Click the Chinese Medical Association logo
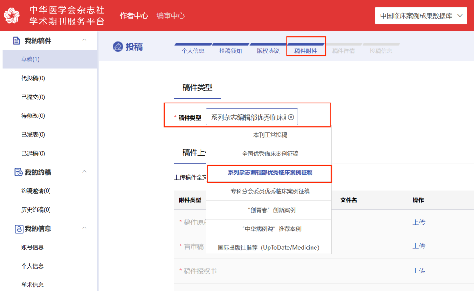The height and width of the screenshot is (291, 474). pyautogui.click(x=12, y=16)
